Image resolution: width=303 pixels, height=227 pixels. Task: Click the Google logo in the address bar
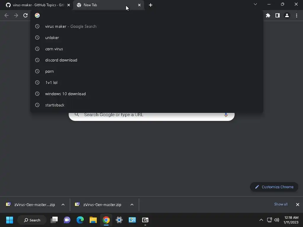point(37,15)
